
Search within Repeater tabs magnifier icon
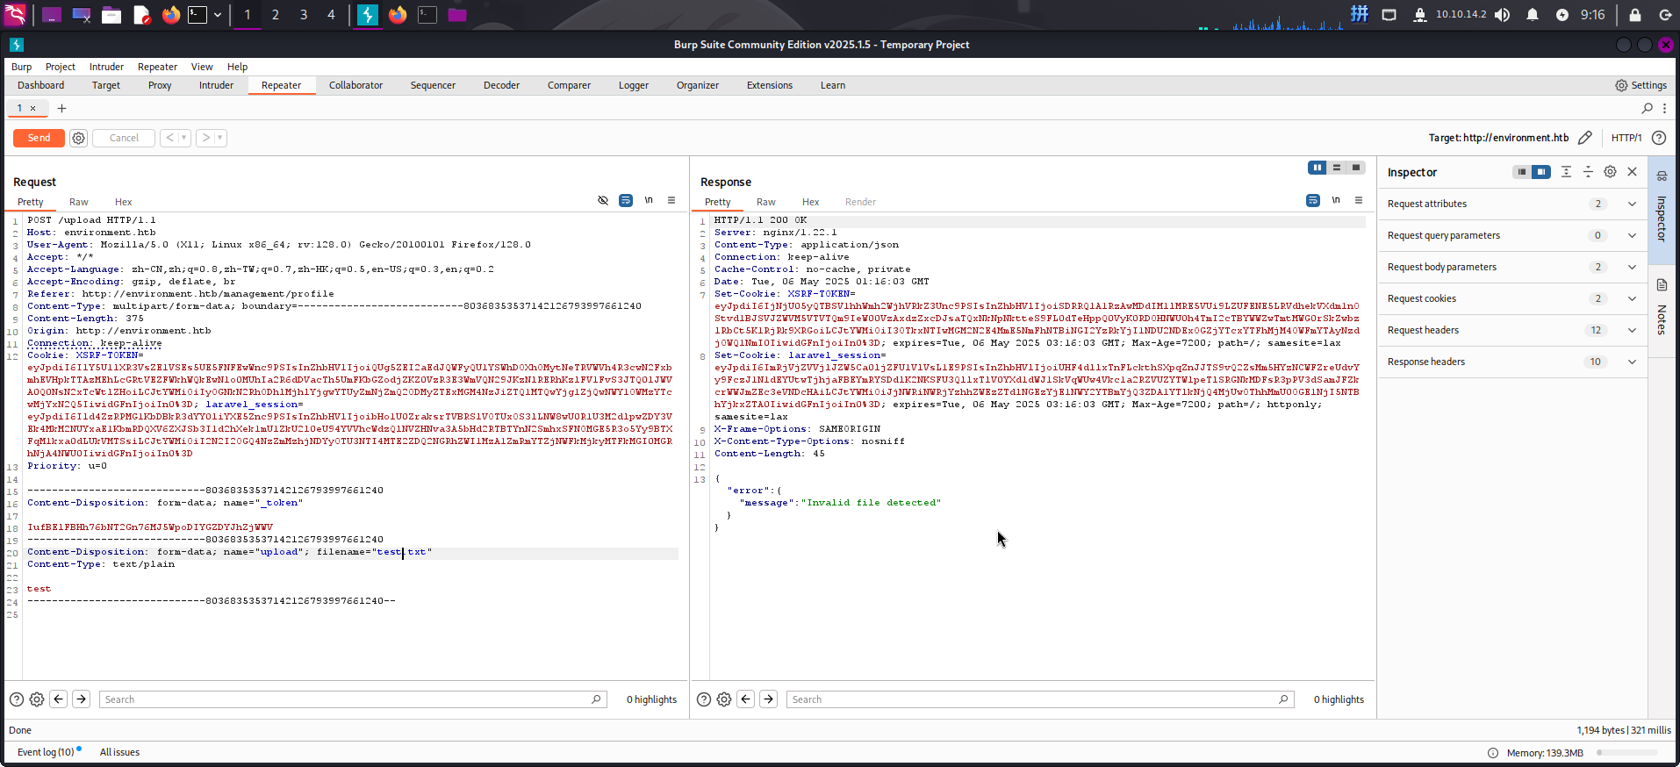1647,108
